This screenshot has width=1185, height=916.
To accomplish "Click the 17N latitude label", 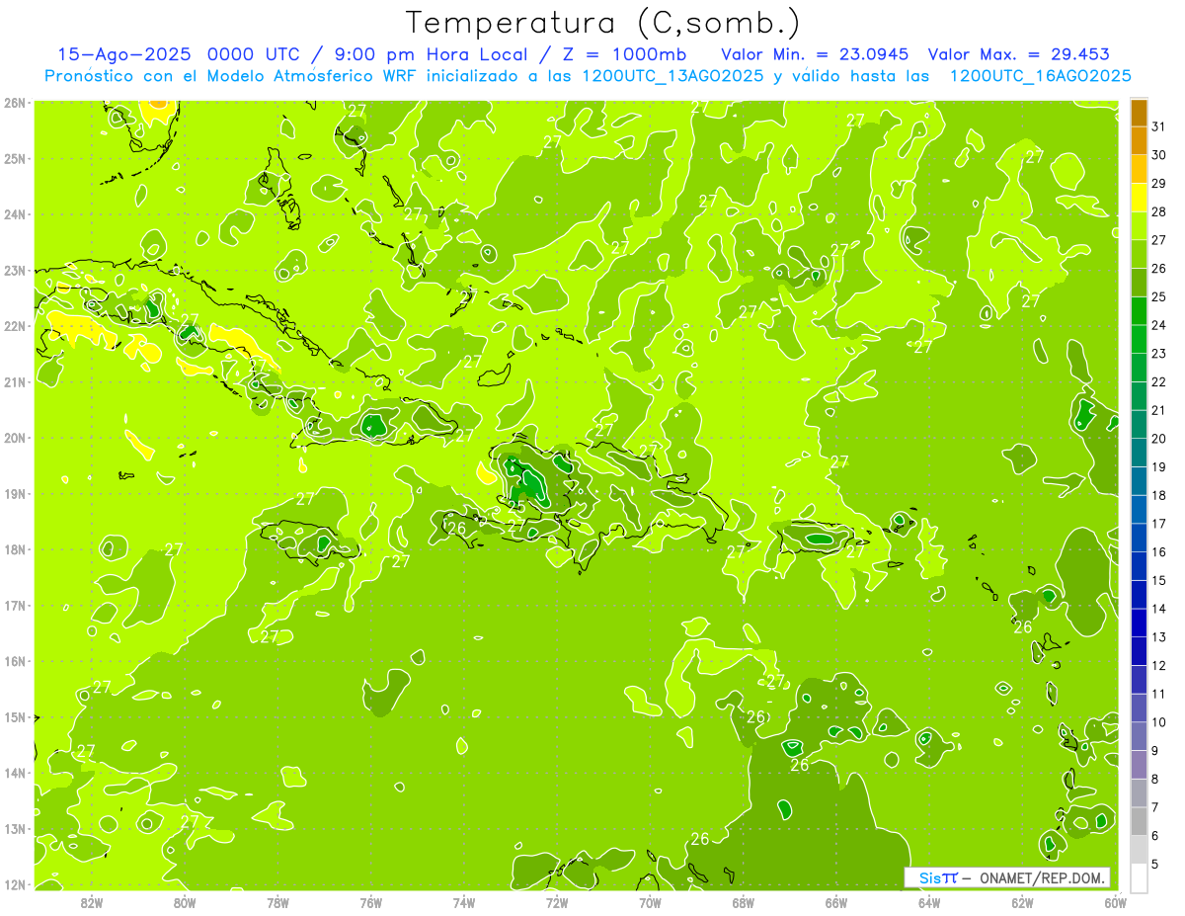I will (x=15, y=605).
